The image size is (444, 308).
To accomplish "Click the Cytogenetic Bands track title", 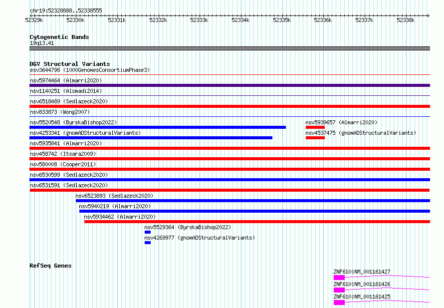I will (59, 37).
